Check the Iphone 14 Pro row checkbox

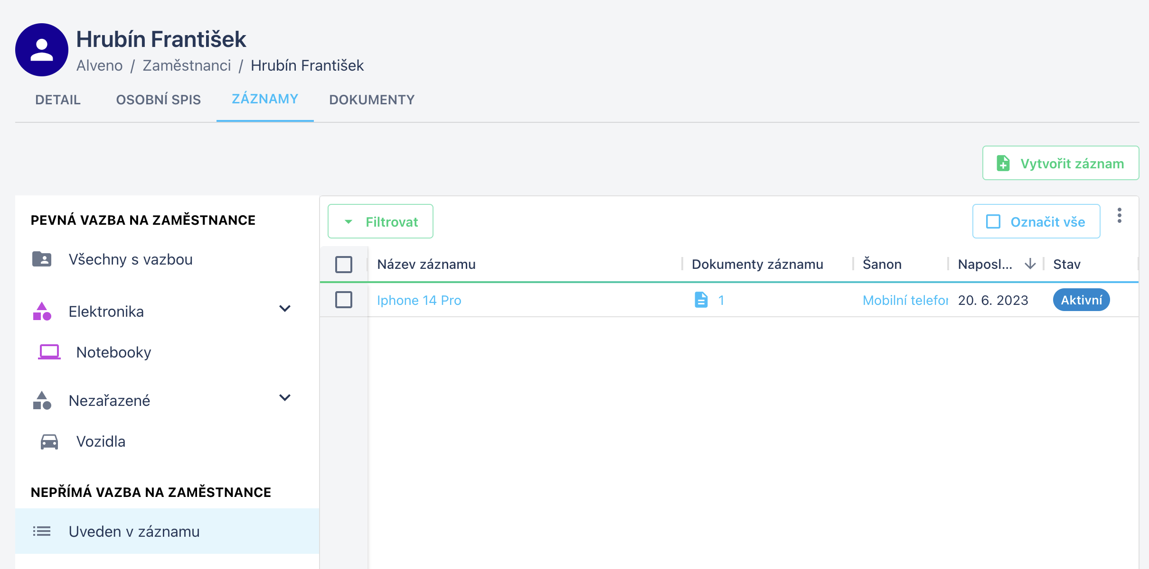pos(344,300)
